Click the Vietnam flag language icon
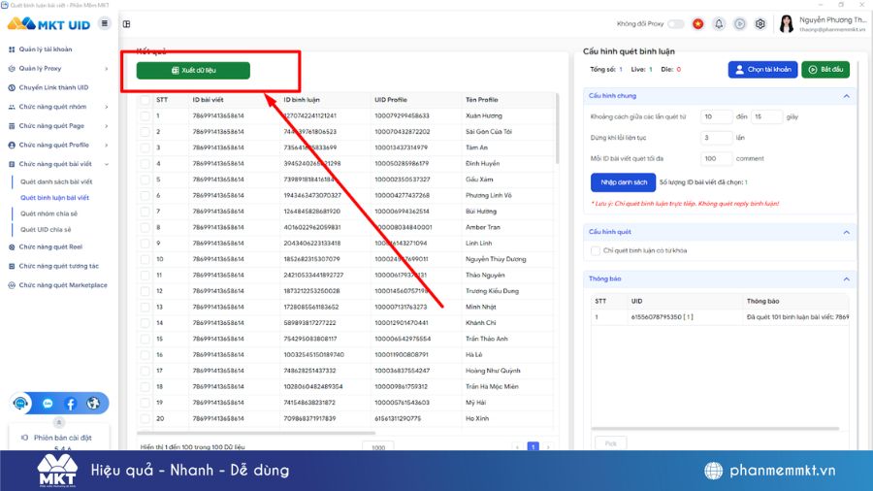This screenshot has height=491, width=873. [x=697, y=24]
